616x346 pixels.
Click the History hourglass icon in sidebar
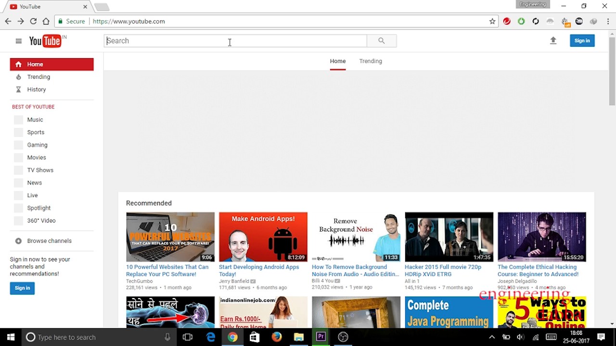coord(18,89)
